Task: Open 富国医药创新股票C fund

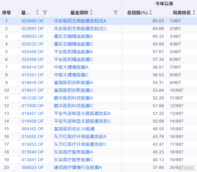Action: (74, 90)
